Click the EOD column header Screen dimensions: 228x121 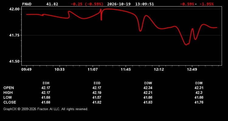pos(97,83)
